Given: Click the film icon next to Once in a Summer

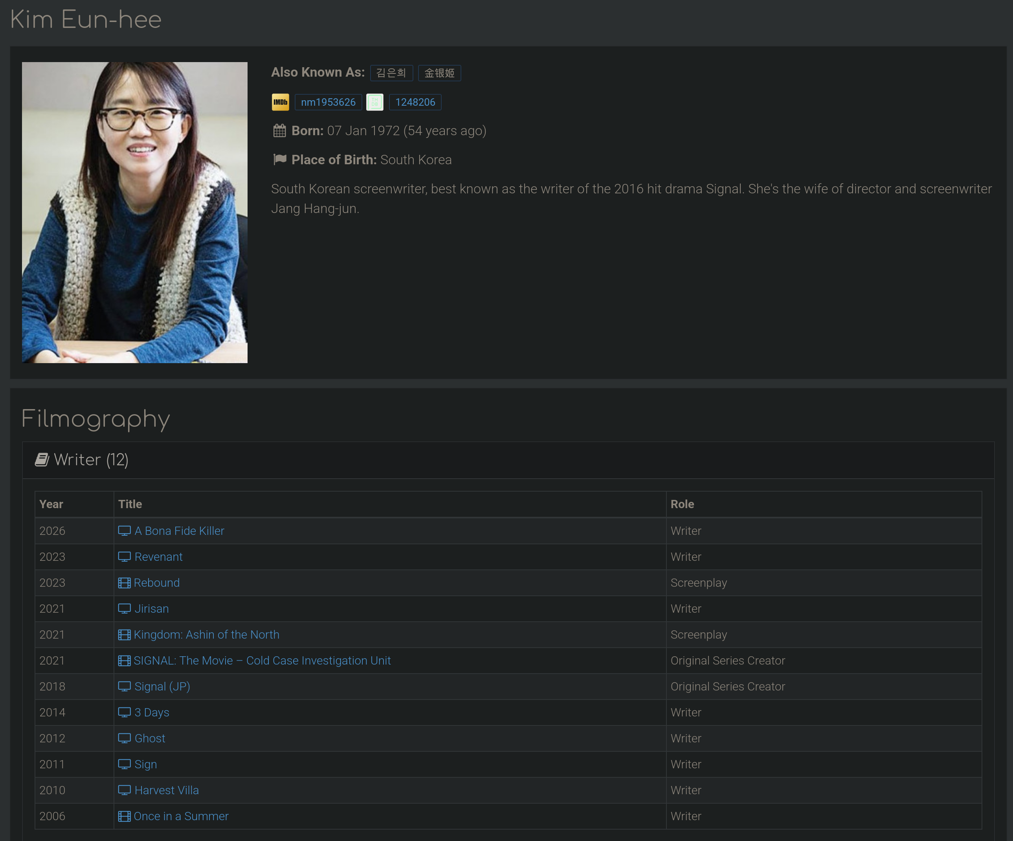Looking at the screenshot, I should click(x=125, y=816).
